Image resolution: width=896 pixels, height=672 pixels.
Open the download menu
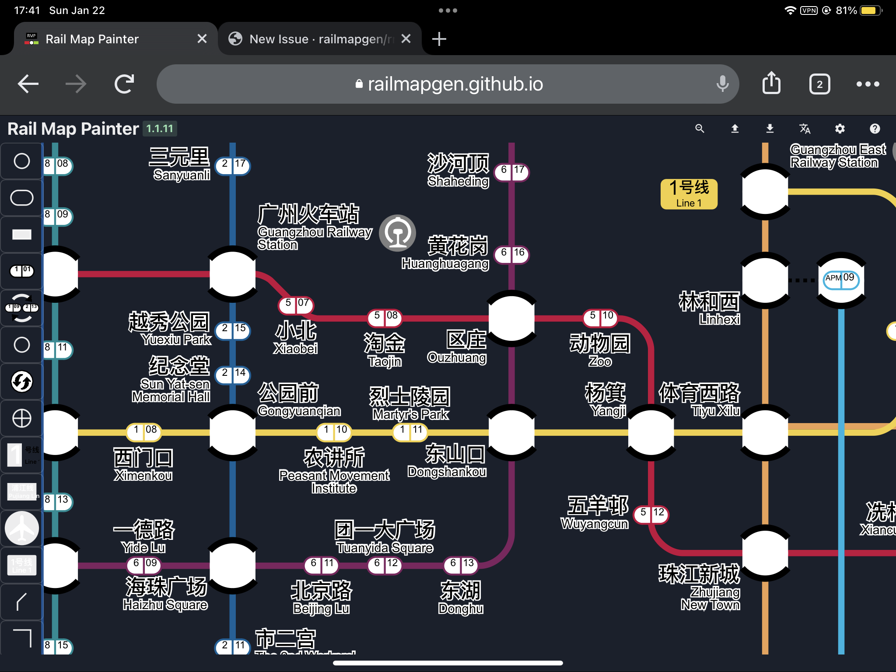[770, 129]
